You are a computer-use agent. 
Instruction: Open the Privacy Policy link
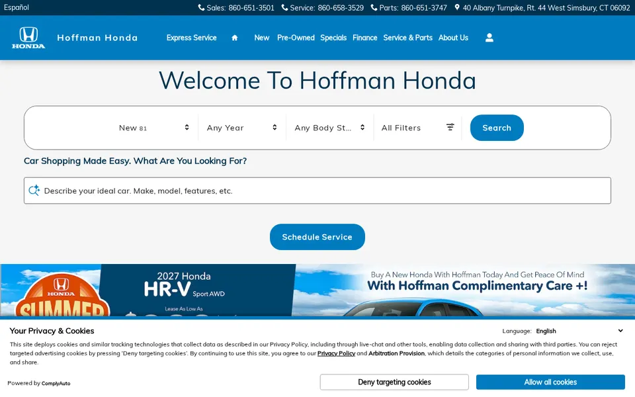[x=336, y=353]
